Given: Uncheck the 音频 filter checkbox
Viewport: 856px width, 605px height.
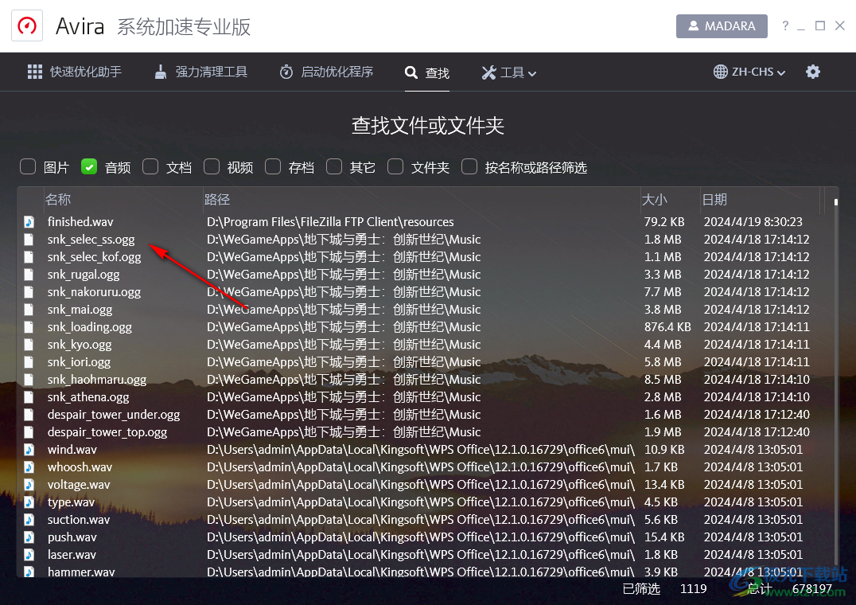Looking at the screenshot, I should 89,166.
